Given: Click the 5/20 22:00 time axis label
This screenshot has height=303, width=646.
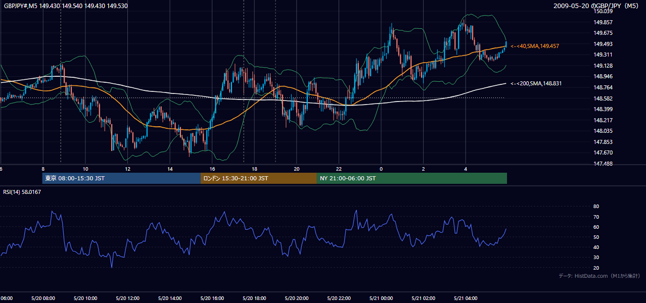Looking at the screenshot, I should coord(339,298).
